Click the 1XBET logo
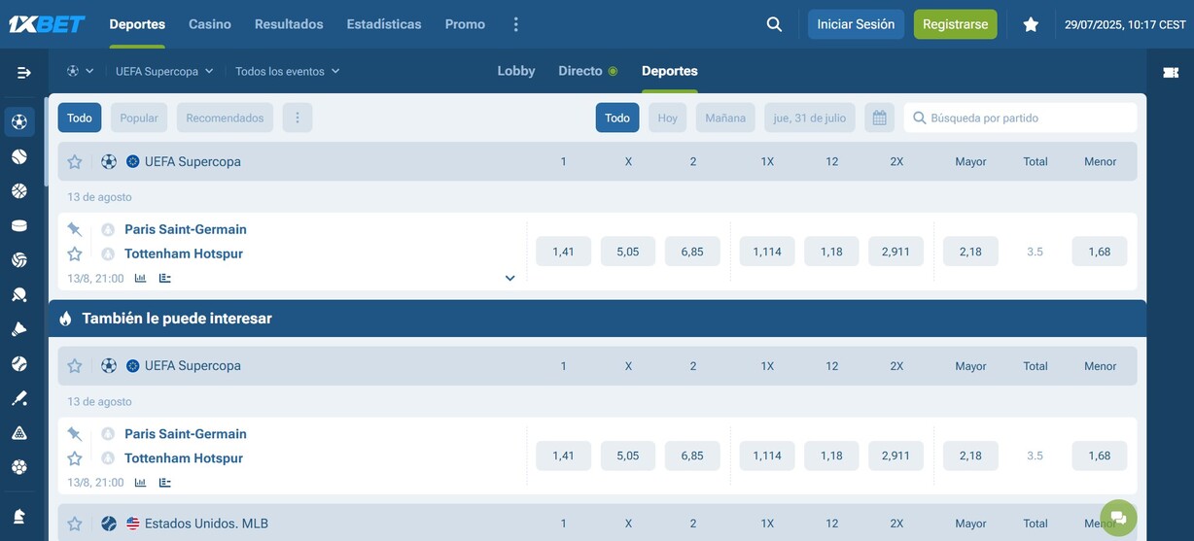Viewport: 1194px width, 541px height. 47,24
